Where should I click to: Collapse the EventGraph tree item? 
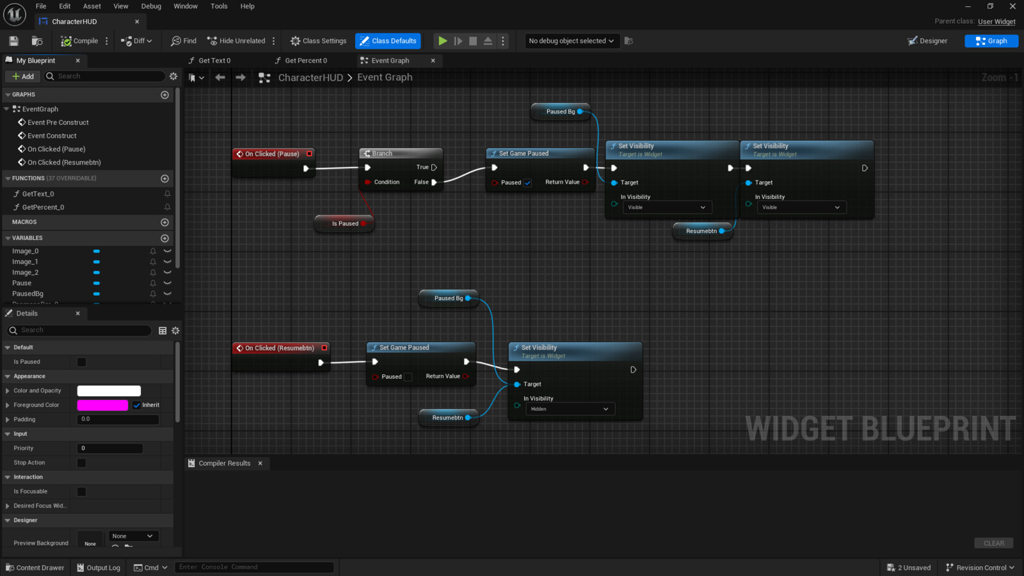(7, 109)
